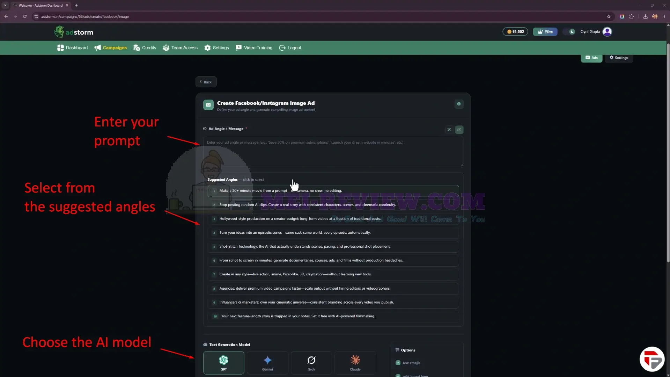Select the 'From script to screen in minutes' angle

[333, 261]
